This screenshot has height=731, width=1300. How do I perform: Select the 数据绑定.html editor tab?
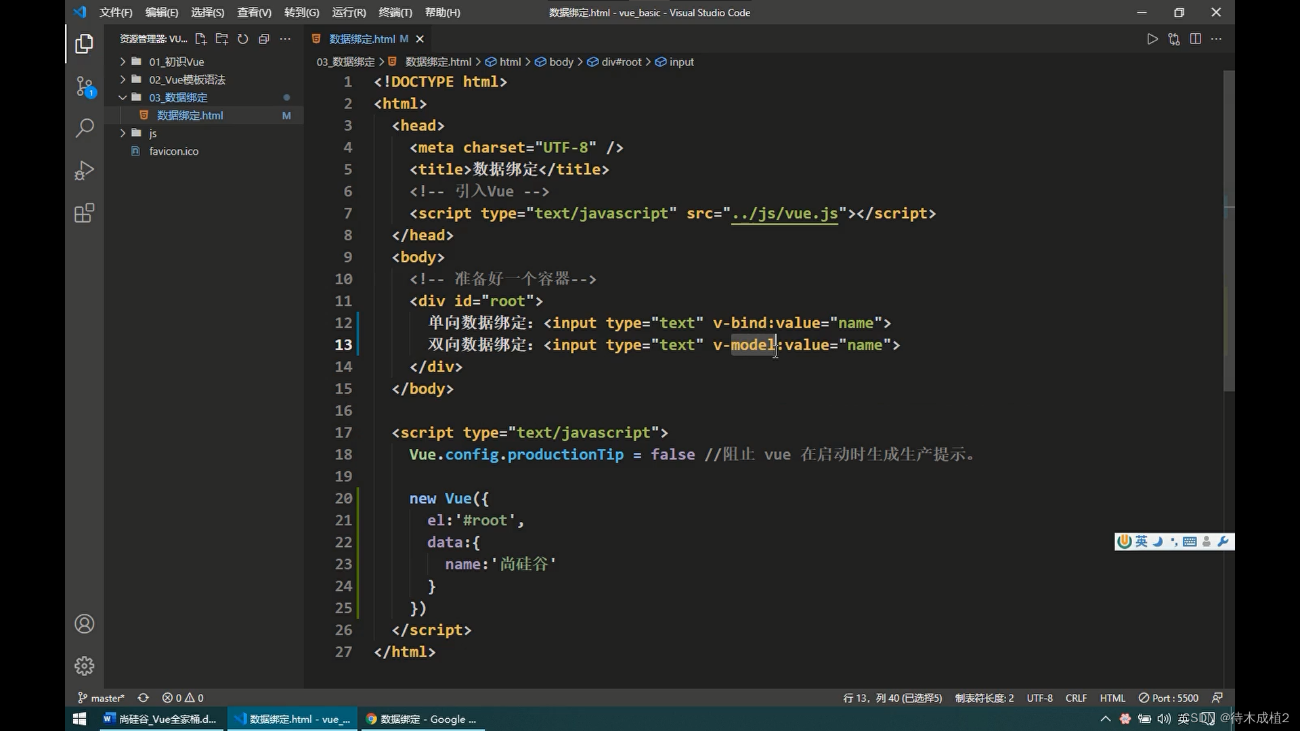(362, 39)
